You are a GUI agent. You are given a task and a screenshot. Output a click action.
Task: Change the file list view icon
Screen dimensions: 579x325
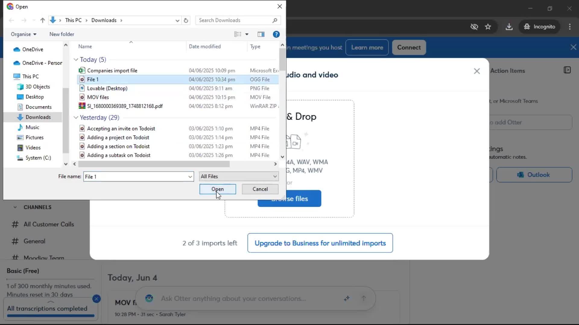pyautogui.click(x=238, y=34)
